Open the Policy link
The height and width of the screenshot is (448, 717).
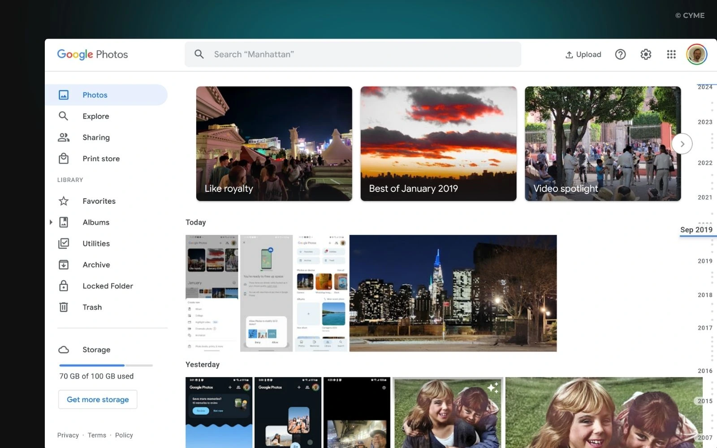coord(124,435)
